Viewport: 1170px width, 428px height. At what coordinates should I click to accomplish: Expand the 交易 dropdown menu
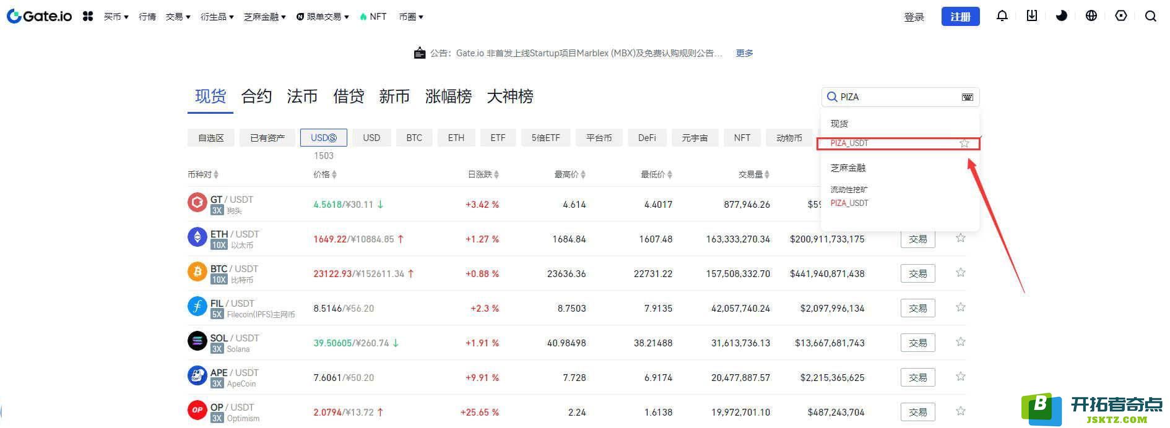(178, 17)
